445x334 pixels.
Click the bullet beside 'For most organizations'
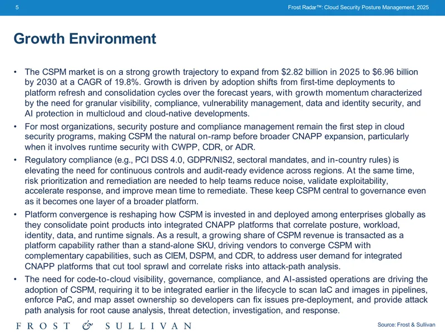[x=16, y=126]
